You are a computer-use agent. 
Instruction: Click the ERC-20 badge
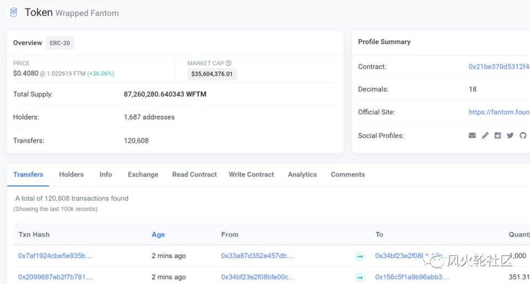60,43
